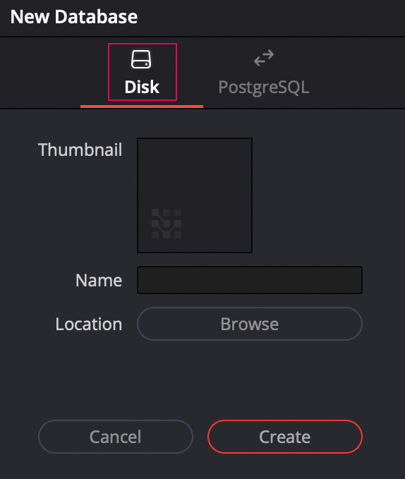405x479 pixels.
Task: Click the placeholder logo inside the thumbnail
Action: (167, 224)
